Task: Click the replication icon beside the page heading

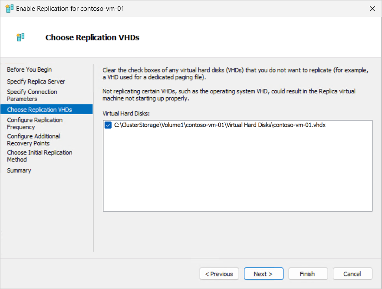Action: (x=21, y=37)
